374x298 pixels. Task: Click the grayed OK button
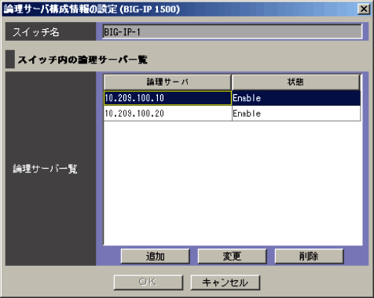(148, 282)
